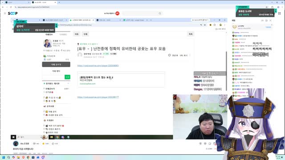
Task: Close the chat panel with X icon
Action: click(x=270, y=20)
